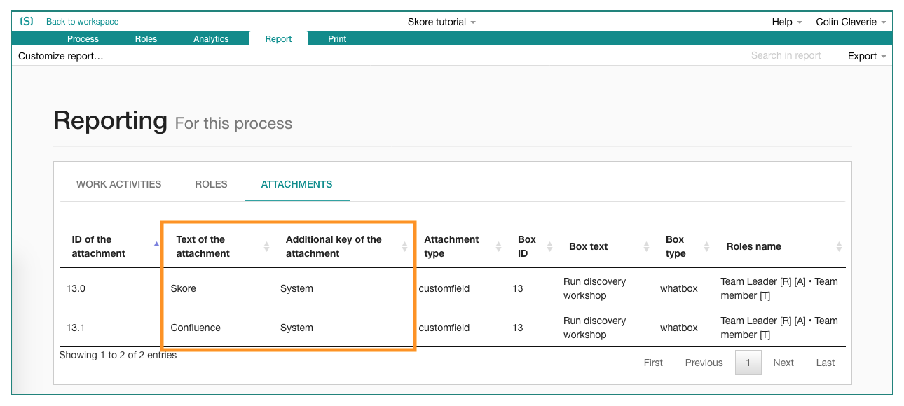Select the 13.0 attachment ID cell
Image resolution: width=904 pixels, height=406 pixels.
[76, 288]
